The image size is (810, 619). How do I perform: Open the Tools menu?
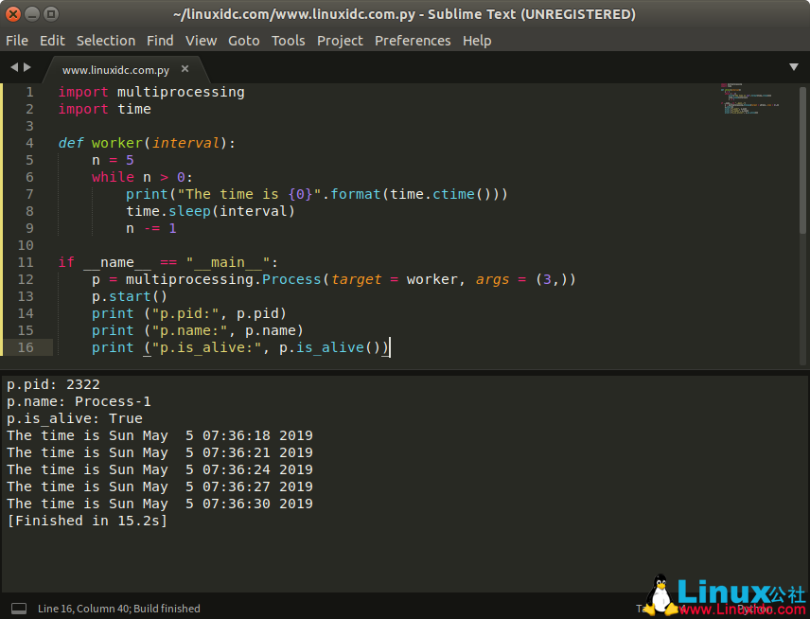[x=289, y=41]
